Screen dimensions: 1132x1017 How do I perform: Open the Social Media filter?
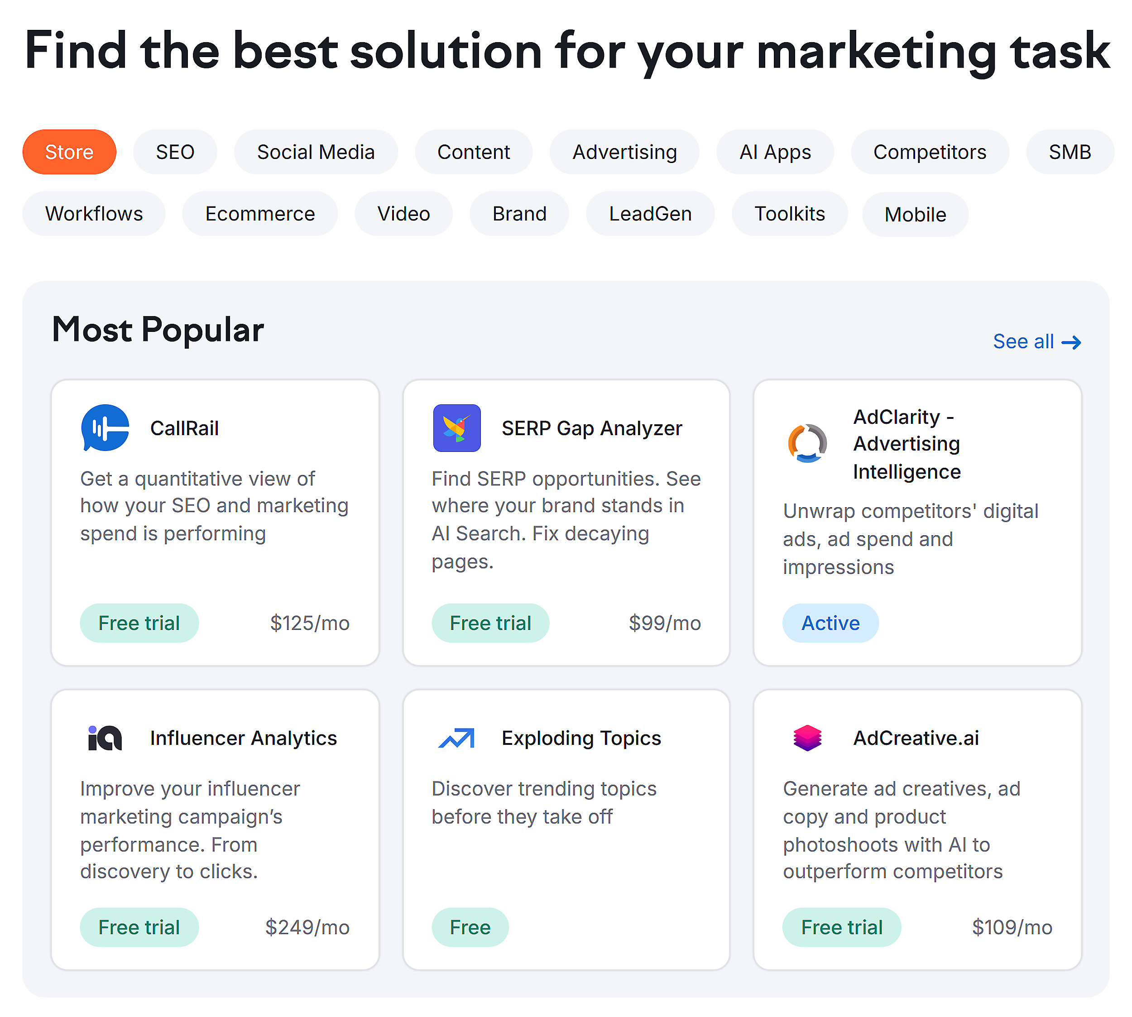tap(316, 151)
